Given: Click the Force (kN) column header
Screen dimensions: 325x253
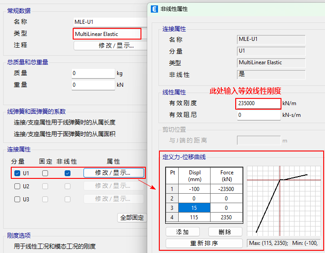Looking at the screenshot, I should (227, 176).
